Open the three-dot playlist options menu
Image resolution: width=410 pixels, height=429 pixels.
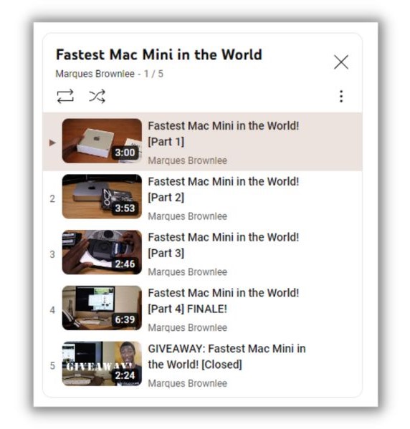[x=341, y=96]
